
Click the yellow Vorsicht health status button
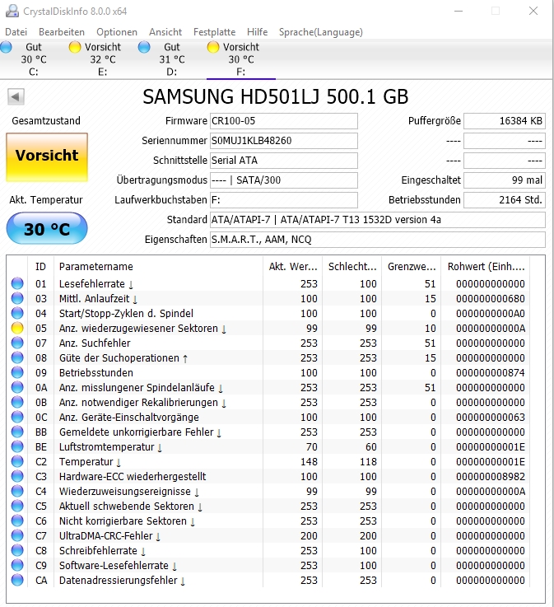coord(47,157)
